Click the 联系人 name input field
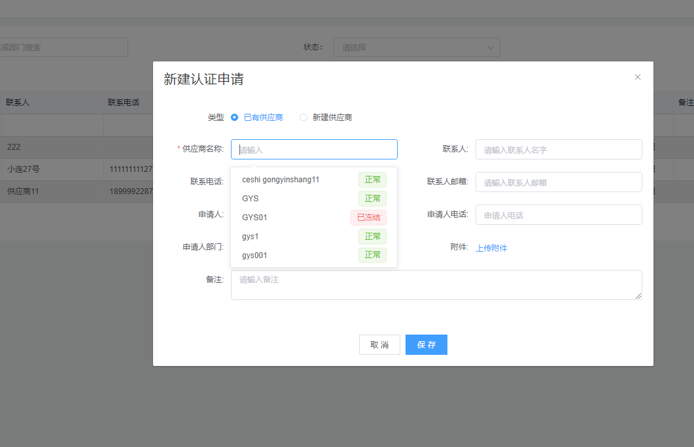 coord(558,150)
